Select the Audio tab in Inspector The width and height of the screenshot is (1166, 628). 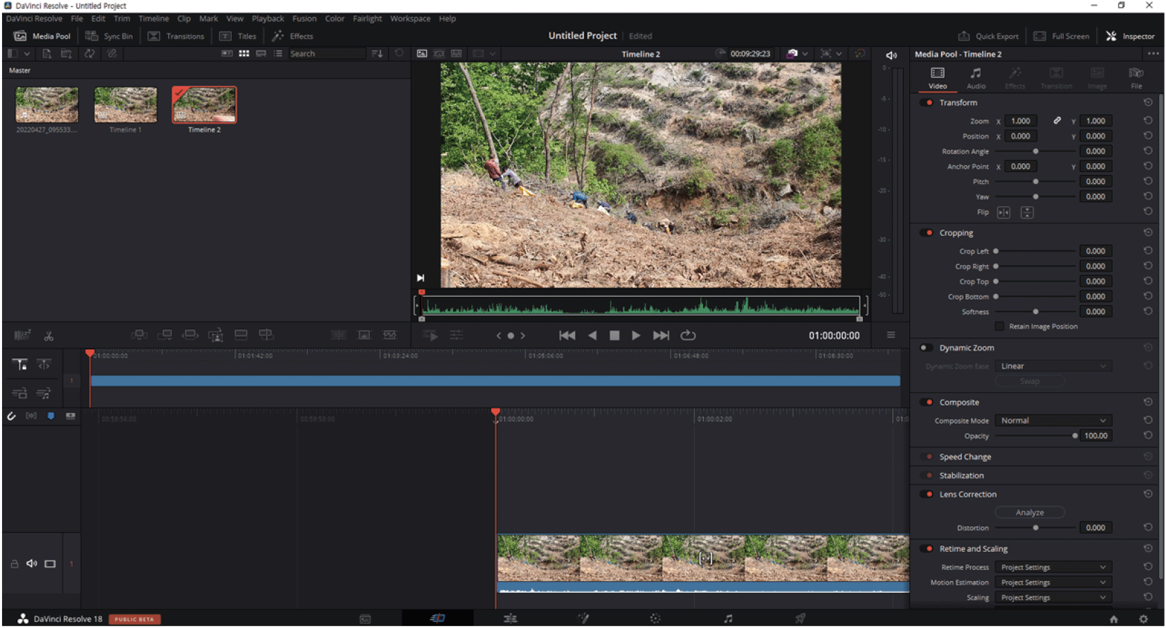(x=976, y=78)
